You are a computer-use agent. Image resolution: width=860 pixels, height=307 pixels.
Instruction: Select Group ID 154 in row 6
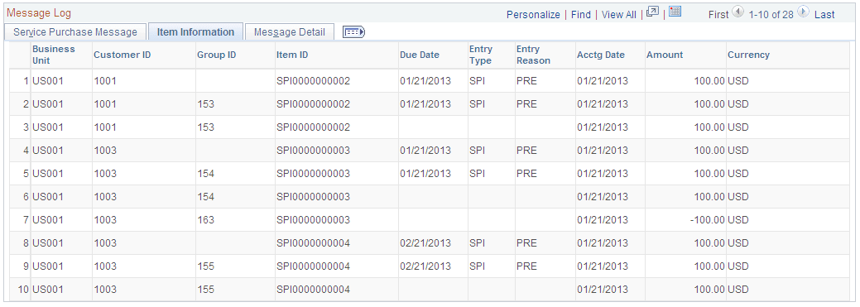[x=205, y=196]
